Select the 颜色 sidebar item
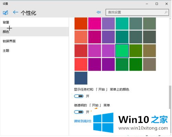This screenshot has width=172, height=137. click(34, 32)
